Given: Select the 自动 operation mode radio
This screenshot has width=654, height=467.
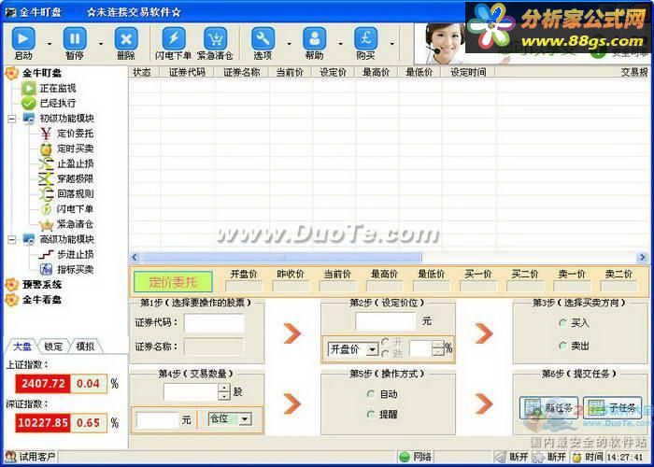Looking at the screenshot, I should pyautogui.click(x=371, y=393).
